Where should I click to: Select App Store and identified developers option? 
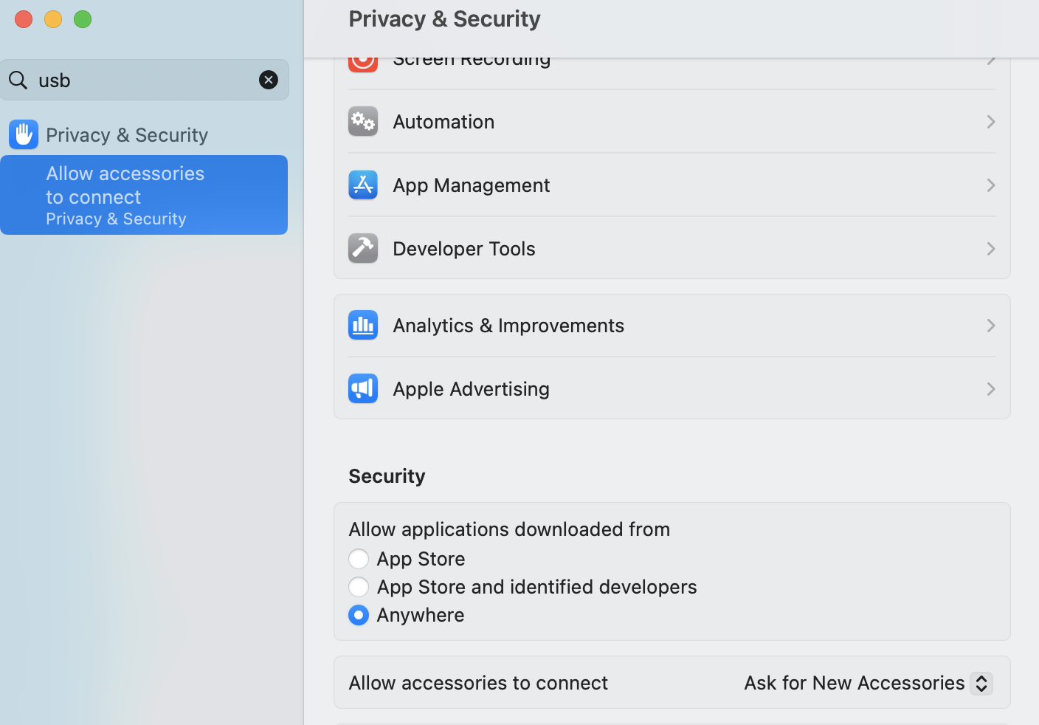point(359,587)
